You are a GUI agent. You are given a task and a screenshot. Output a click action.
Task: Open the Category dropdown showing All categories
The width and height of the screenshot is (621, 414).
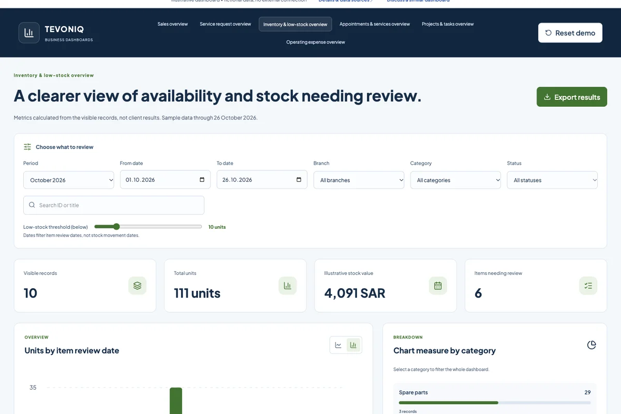[455, 180]
